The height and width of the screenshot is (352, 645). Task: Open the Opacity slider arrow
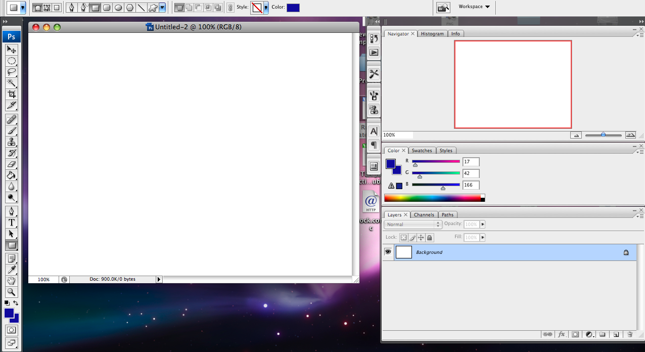point(483,224)
